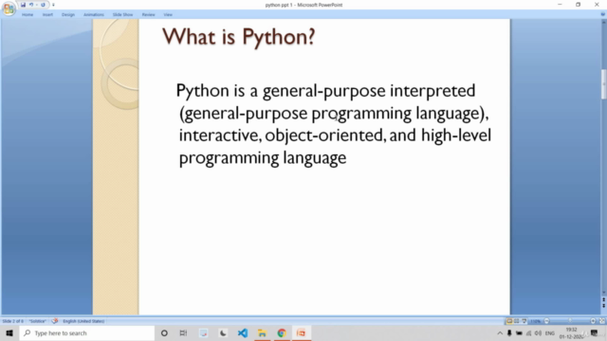Image resolution: width=607 pixels, height=341 pixels.
Task: Click the body text starting 'Python is a general-purpose'
Action: pos(333,124)
